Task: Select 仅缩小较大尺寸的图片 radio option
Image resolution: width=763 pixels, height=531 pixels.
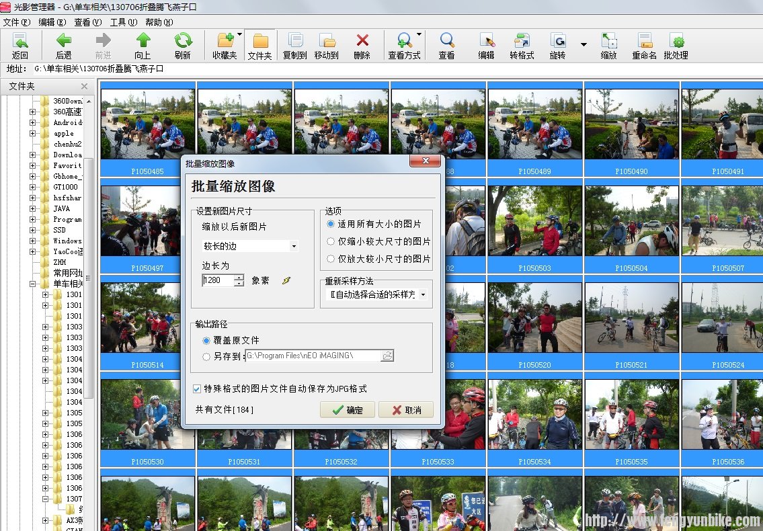Action: [x=331, y=241]
